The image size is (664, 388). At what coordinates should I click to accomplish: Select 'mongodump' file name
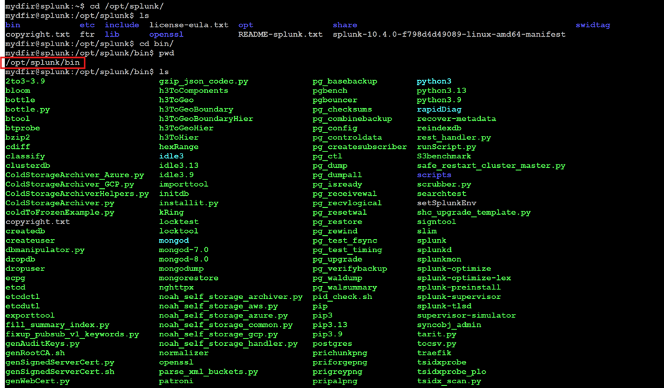(181, 269)
